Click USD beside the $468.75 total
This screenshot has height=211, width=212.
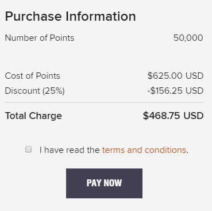[194, 116]
